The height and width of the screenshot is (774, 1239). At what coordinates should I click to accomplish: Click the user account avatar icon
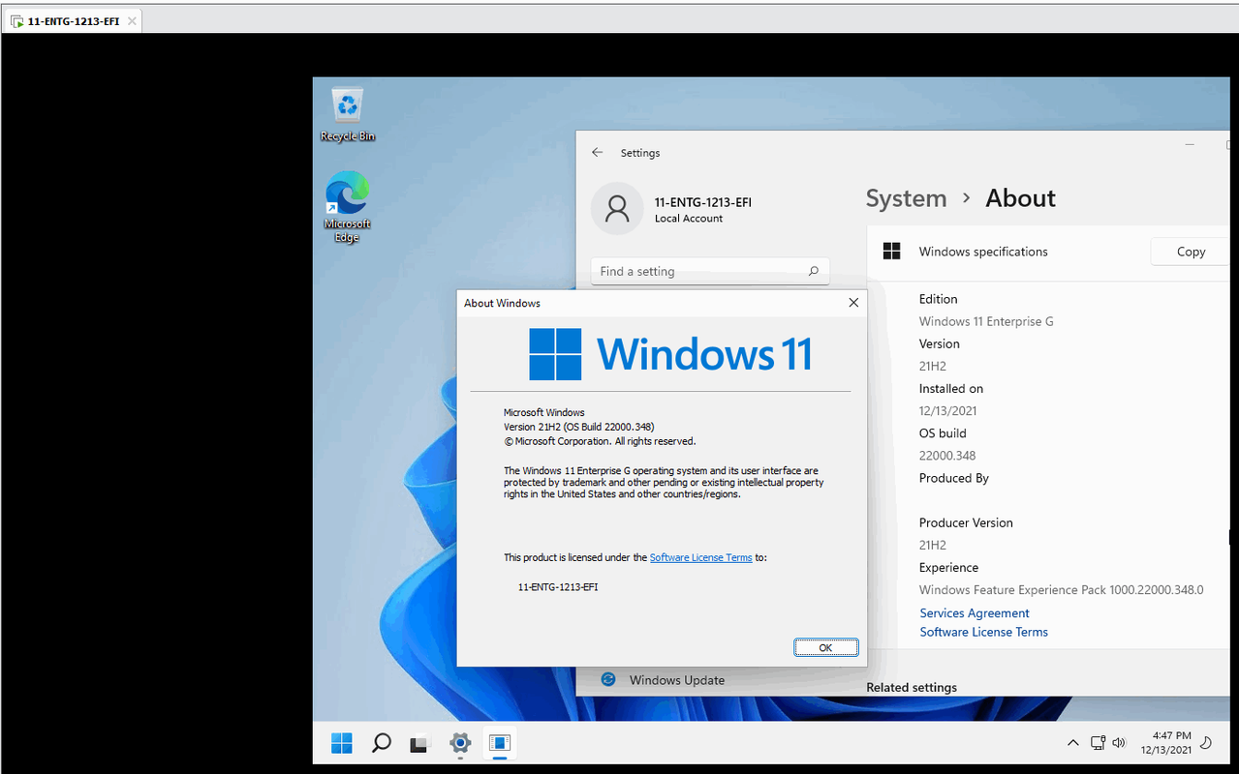pos(617,208)
